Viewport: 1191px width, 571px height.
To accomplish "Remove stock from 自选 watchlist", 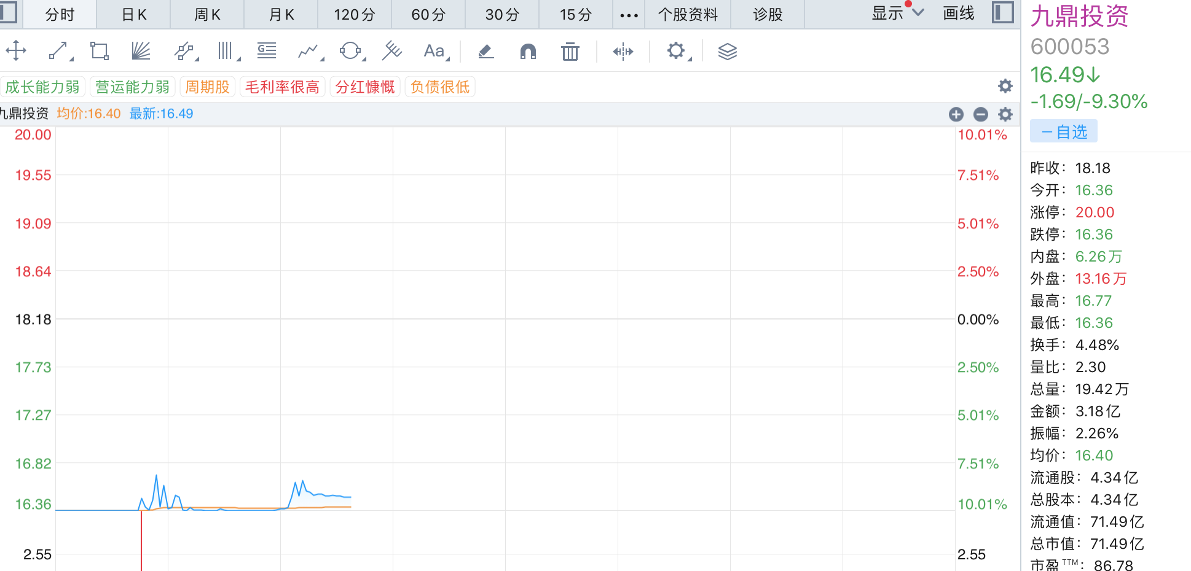I will pyautogui.click(x=1063, y=132).
